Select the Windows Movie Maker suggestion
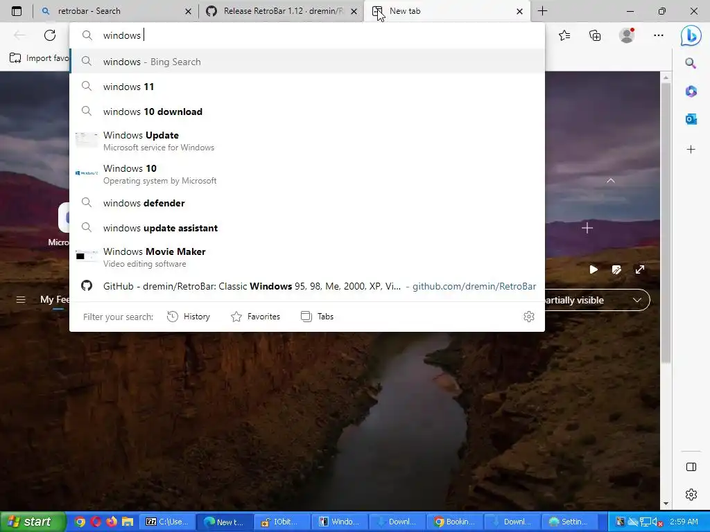710x532 pixels. point(307,257)
